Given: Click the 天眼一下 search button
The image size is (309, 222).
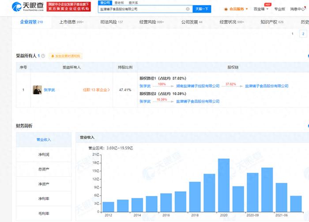Looking at the screenshot, I should pyautogui.click(x=202, y=9).
